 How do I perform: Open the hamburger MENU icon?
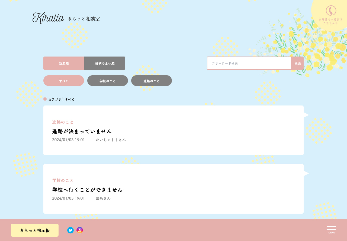(332, 230)
